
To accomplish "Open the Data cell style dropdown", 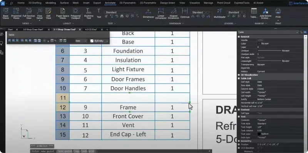I will 81,41.
